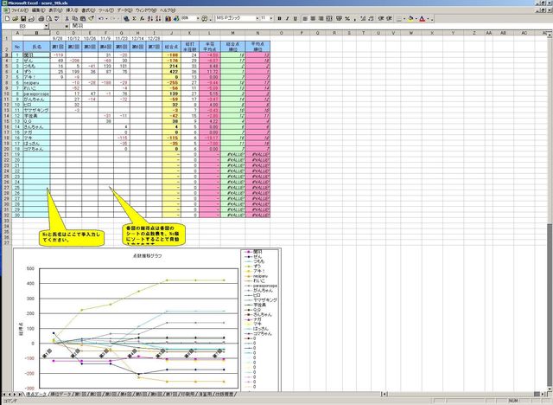Click the Fill Color paint bucket swatch

click(x=410, y=18)
